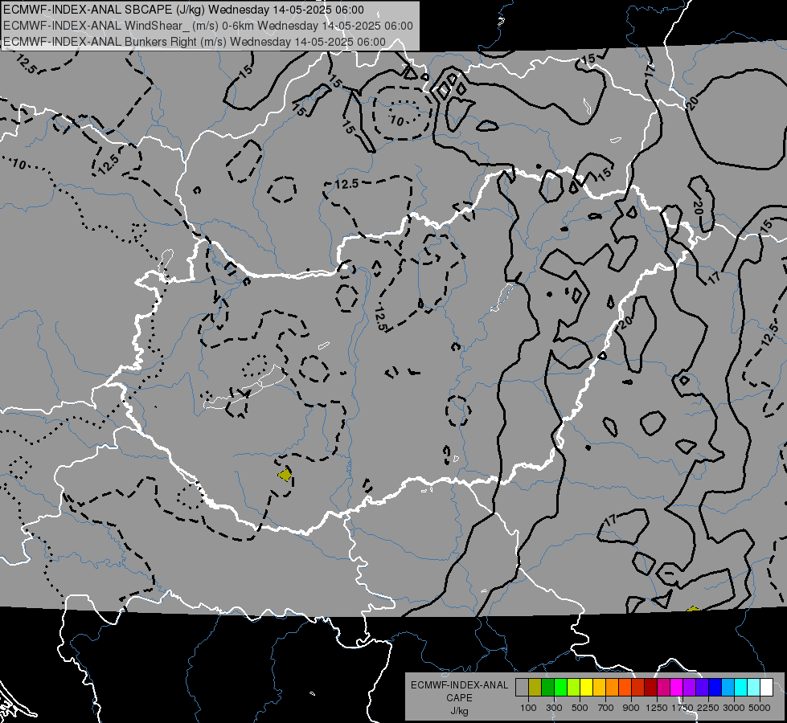Select the gray first swatch in CAPE legend
The width and height of the screenshot is (787, 723).
[522, 687]
